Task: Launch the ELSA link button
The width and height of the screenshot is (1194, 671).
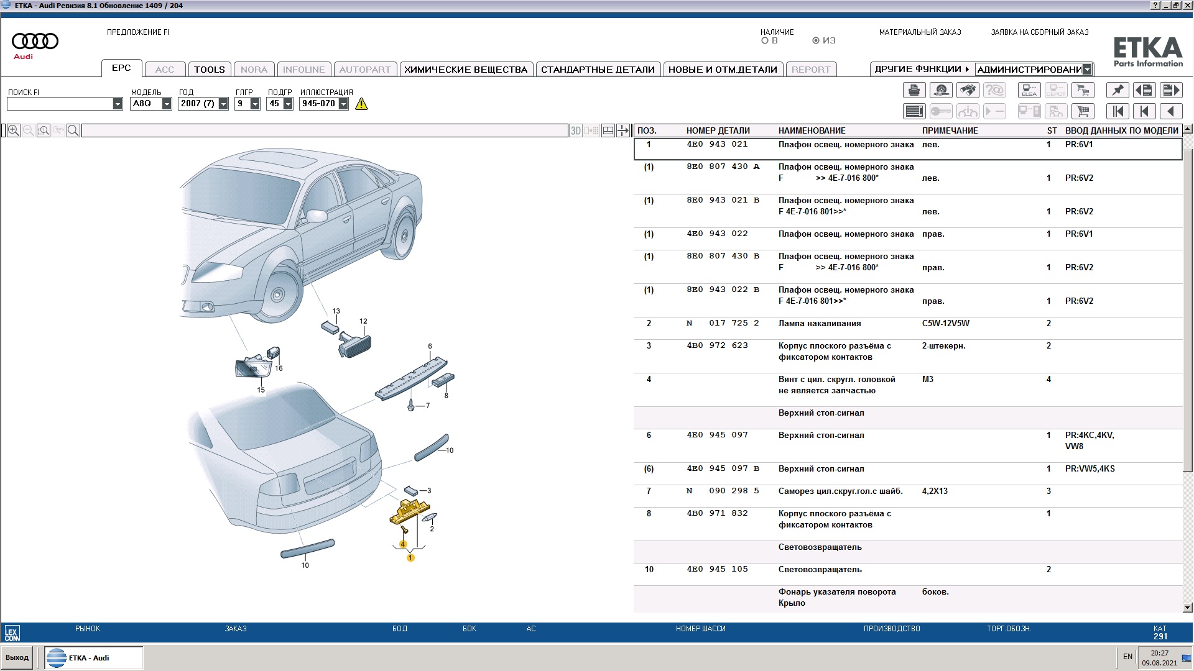Action: pyautogui.click(x=1029, y=91)
